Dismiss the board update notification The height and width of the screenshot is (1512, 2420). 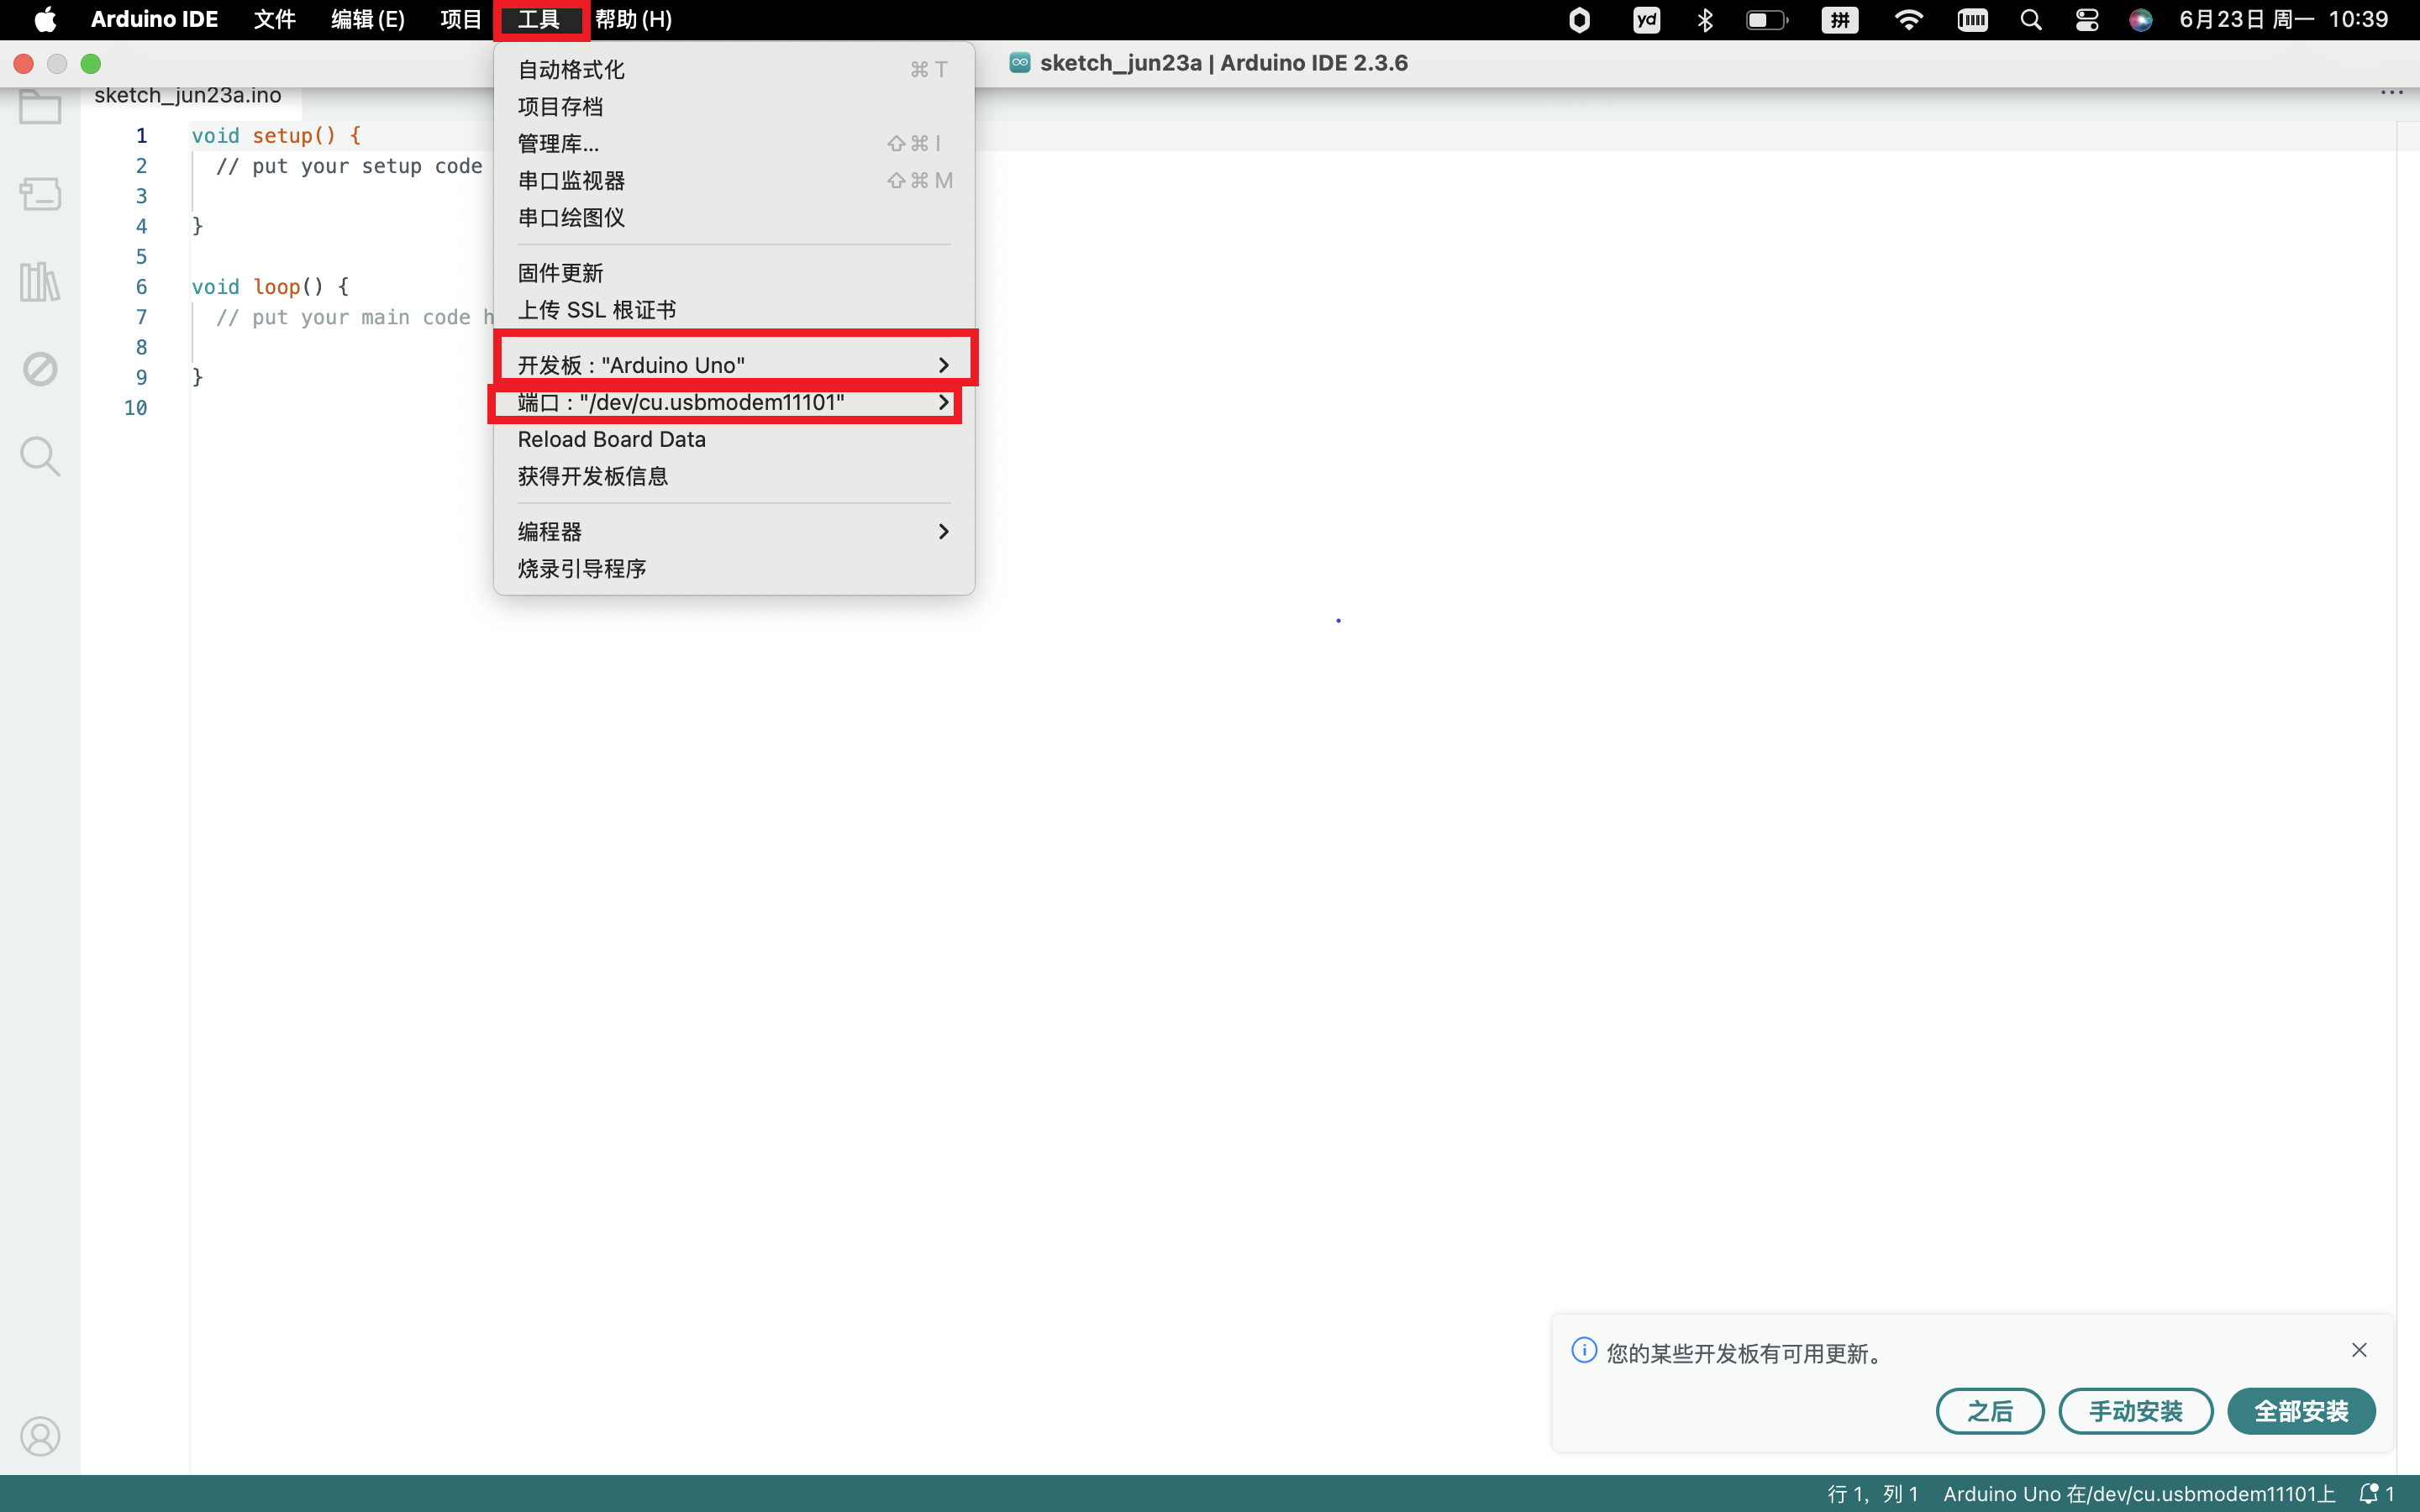tap(2359, 1350)
